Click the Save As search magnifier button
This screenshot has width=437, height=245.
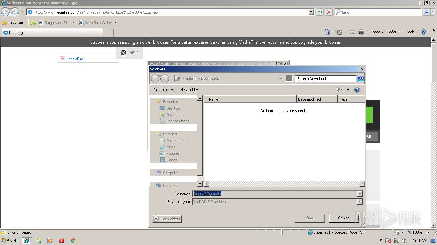coord(361,79)
